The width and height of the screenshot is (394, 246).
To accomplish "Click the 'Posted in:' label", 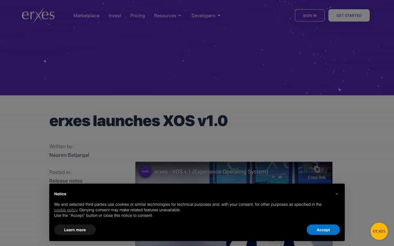I will (60, 172).
